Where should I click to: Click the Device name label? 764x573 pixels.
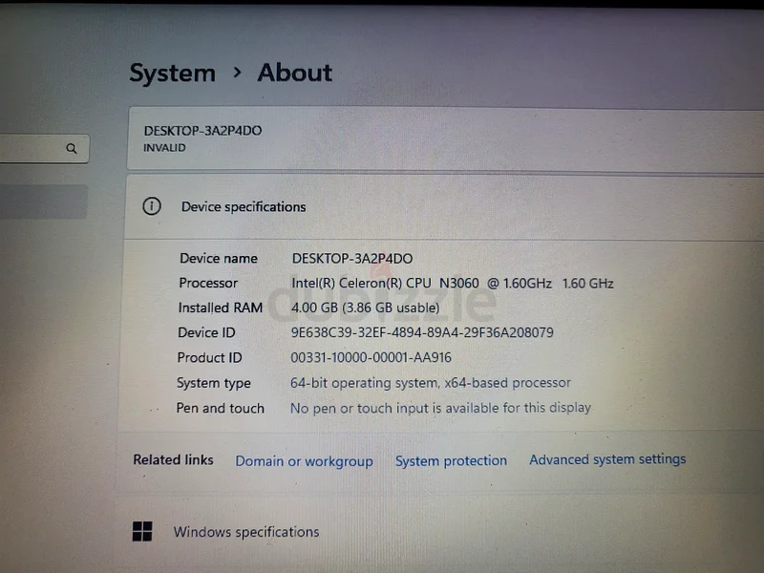click(219, 258)
